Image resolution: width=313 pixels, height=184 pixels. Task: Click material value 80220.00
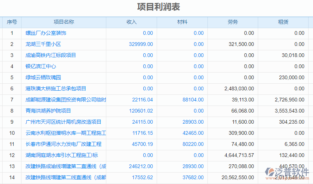point(193,144)
